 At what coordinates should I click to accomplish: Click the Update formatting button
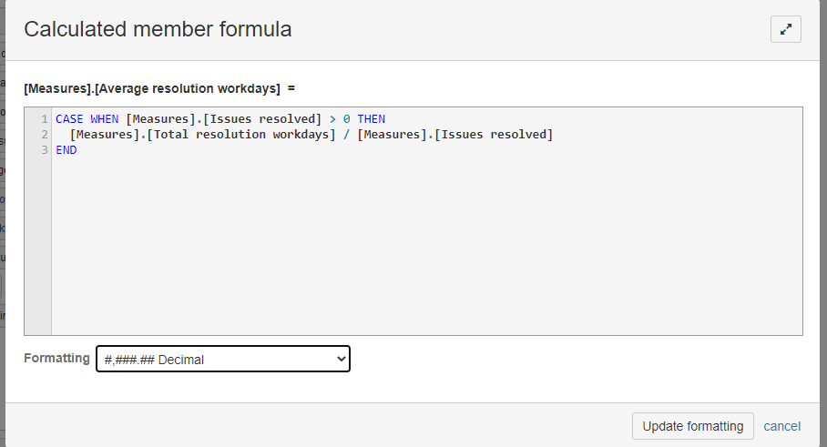(692, 426)
